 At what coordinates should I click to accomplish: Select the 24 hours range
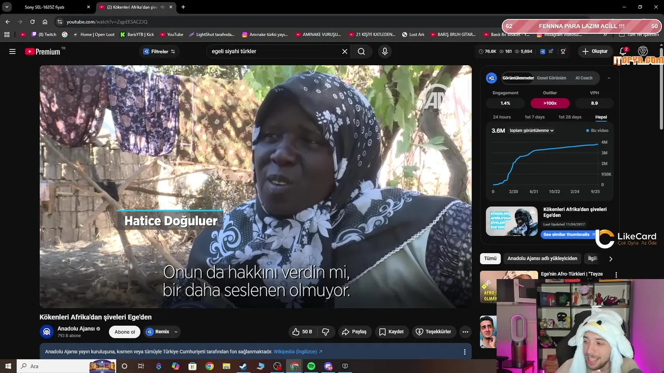click(502, 117)
